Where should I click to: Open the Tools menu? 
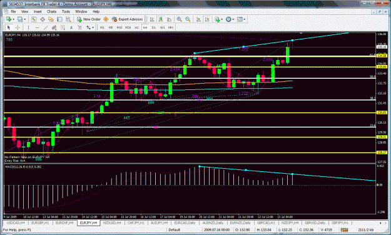pyautogui.click(x=66, y=11)
